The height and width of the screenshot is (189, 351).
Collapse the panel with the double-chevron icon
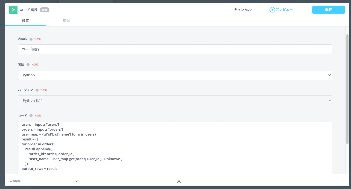(179, 181)
